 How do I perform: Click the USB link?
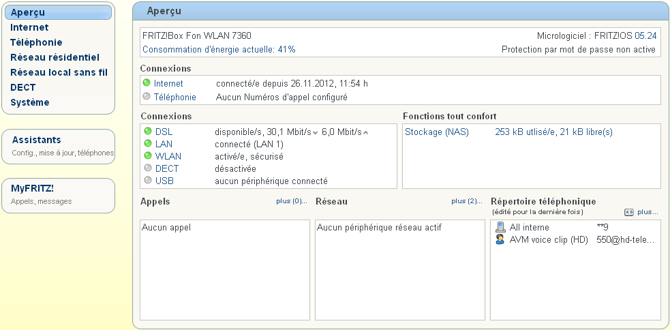click(x=164, y=181)
